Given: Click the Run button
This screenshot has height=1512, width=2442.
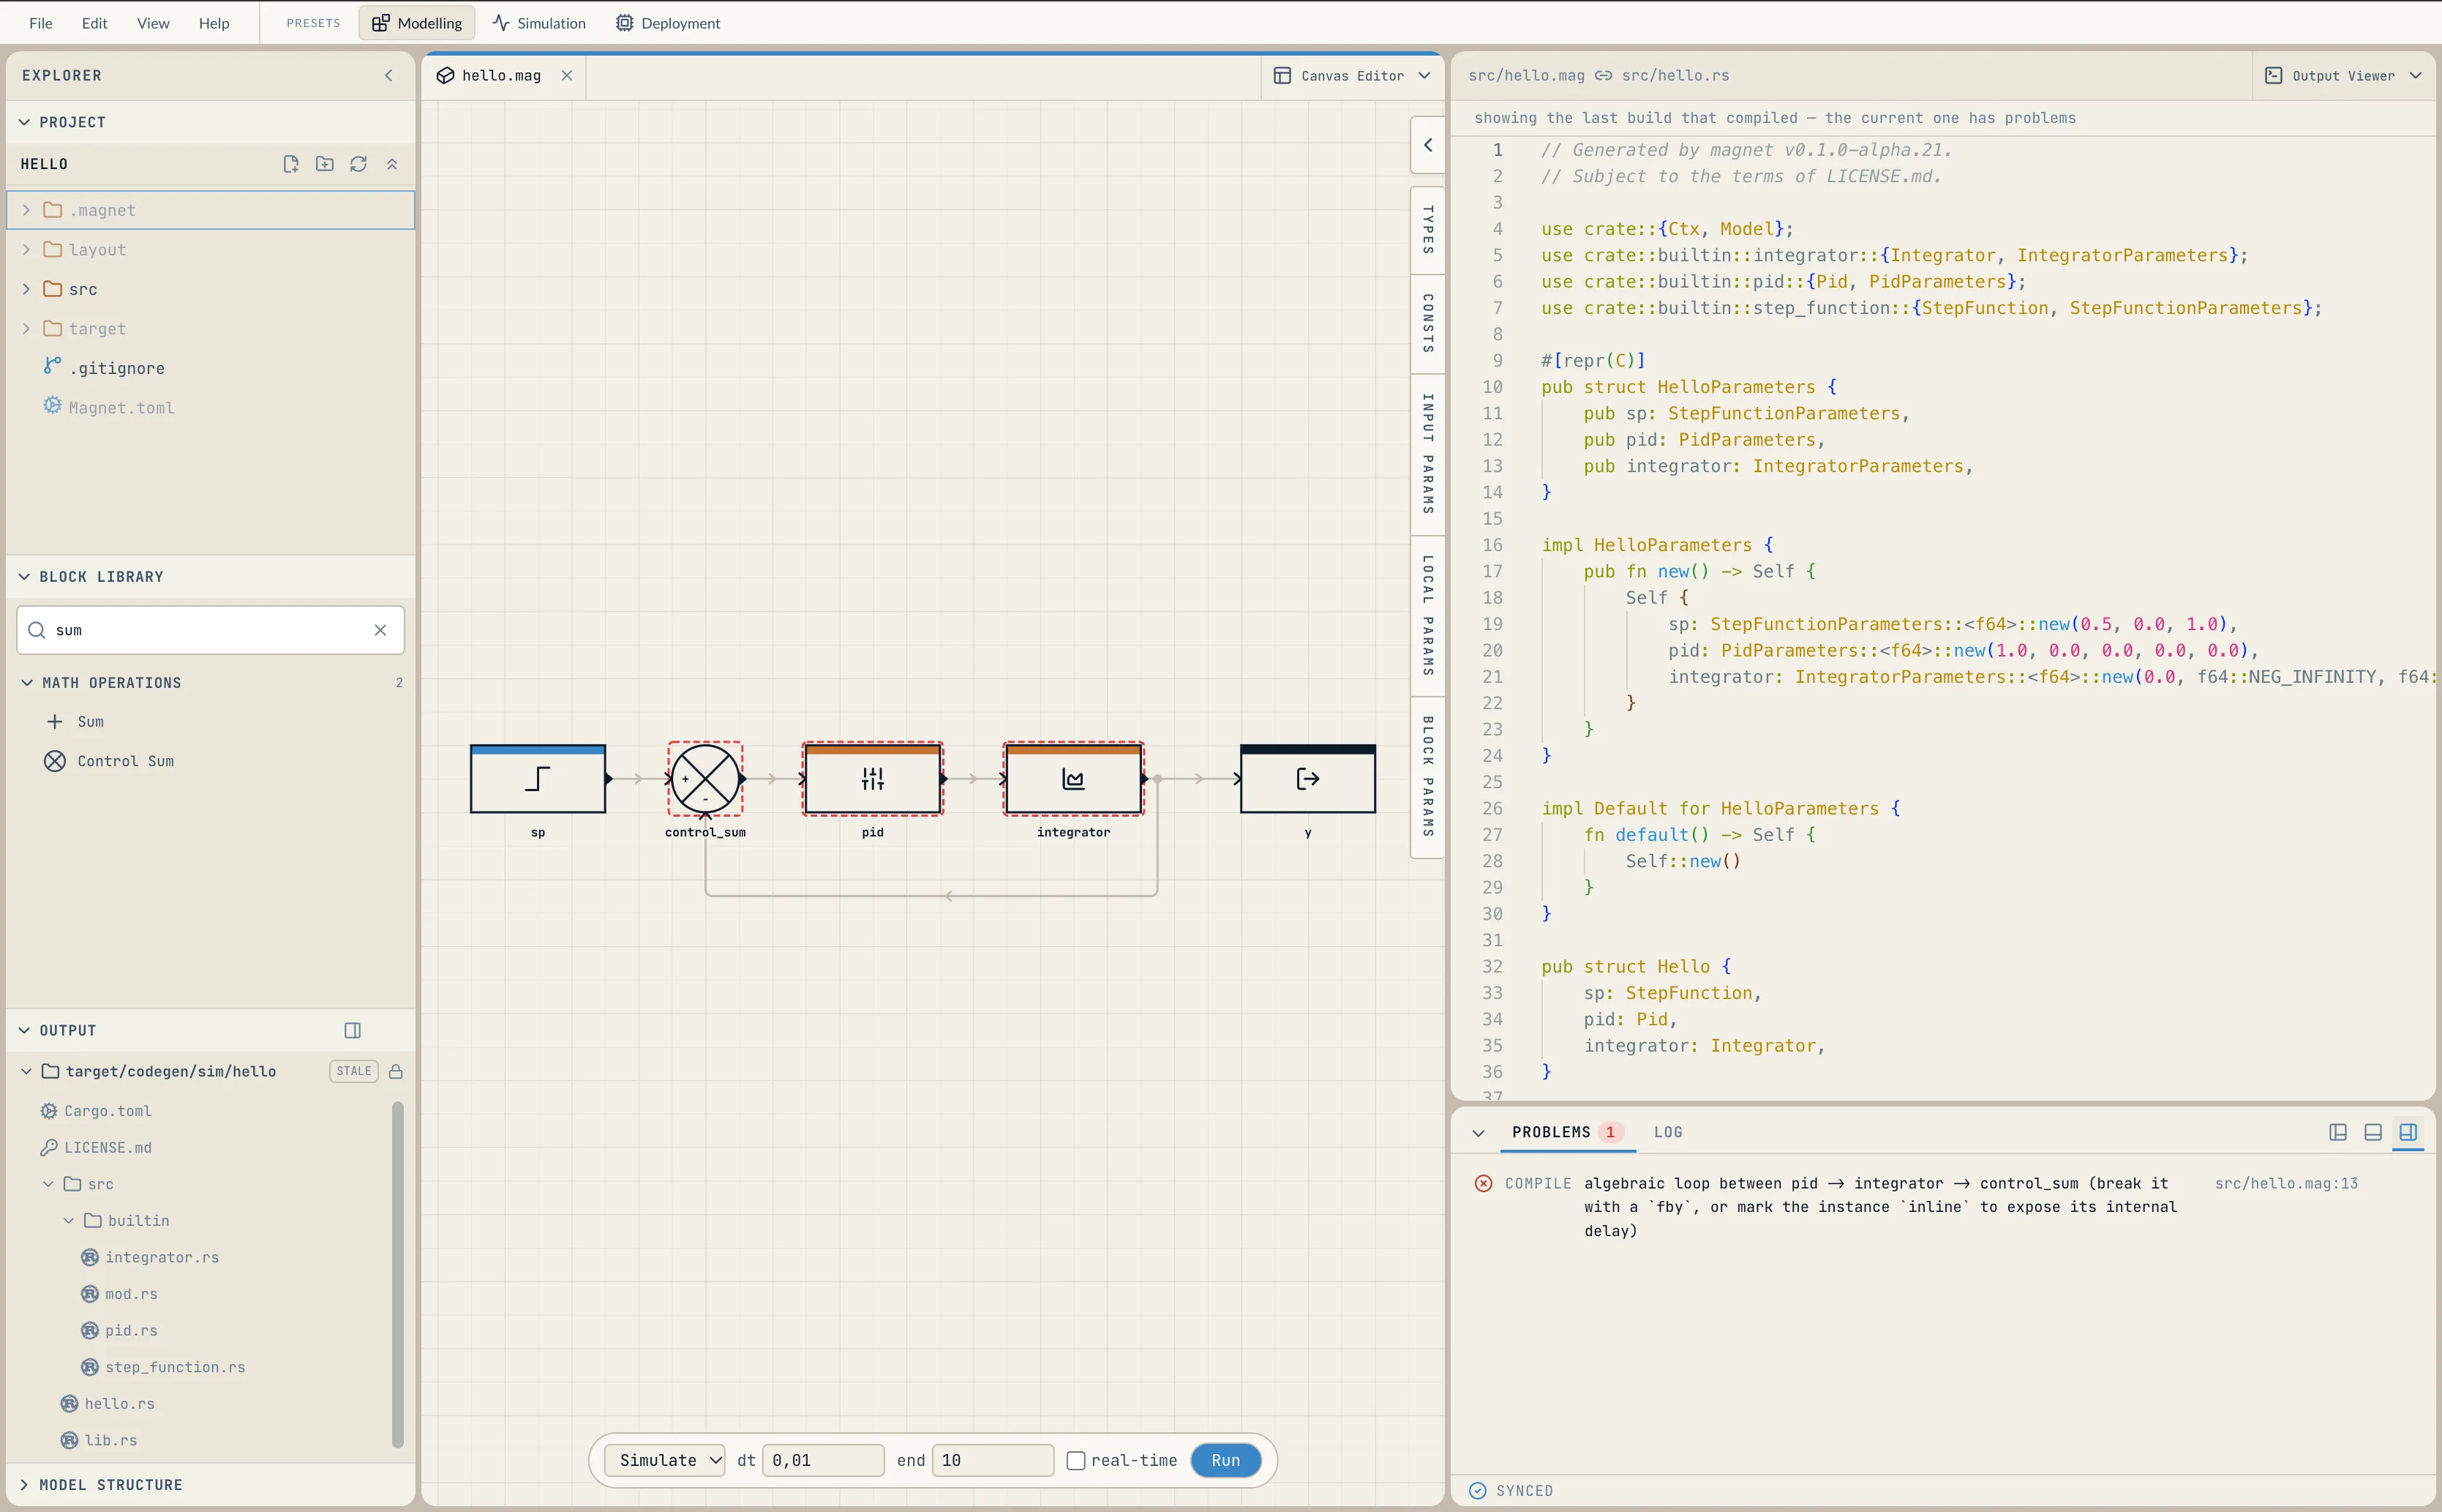Looking at the screenshot, I should (x=1225, y=1460).
